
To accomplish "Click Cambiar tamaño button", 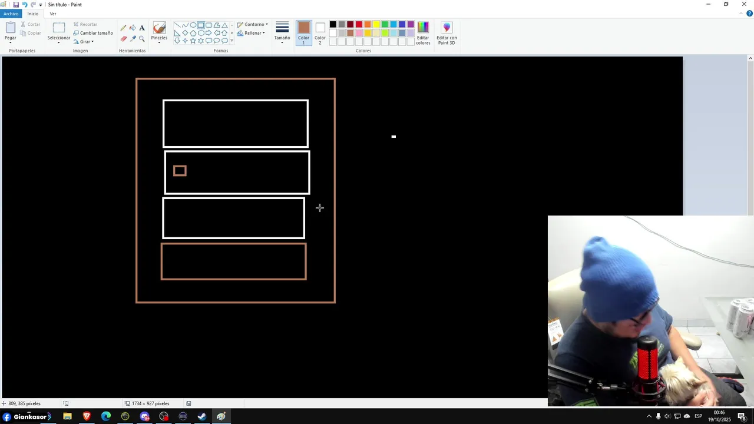I will [x=93, y=33].
